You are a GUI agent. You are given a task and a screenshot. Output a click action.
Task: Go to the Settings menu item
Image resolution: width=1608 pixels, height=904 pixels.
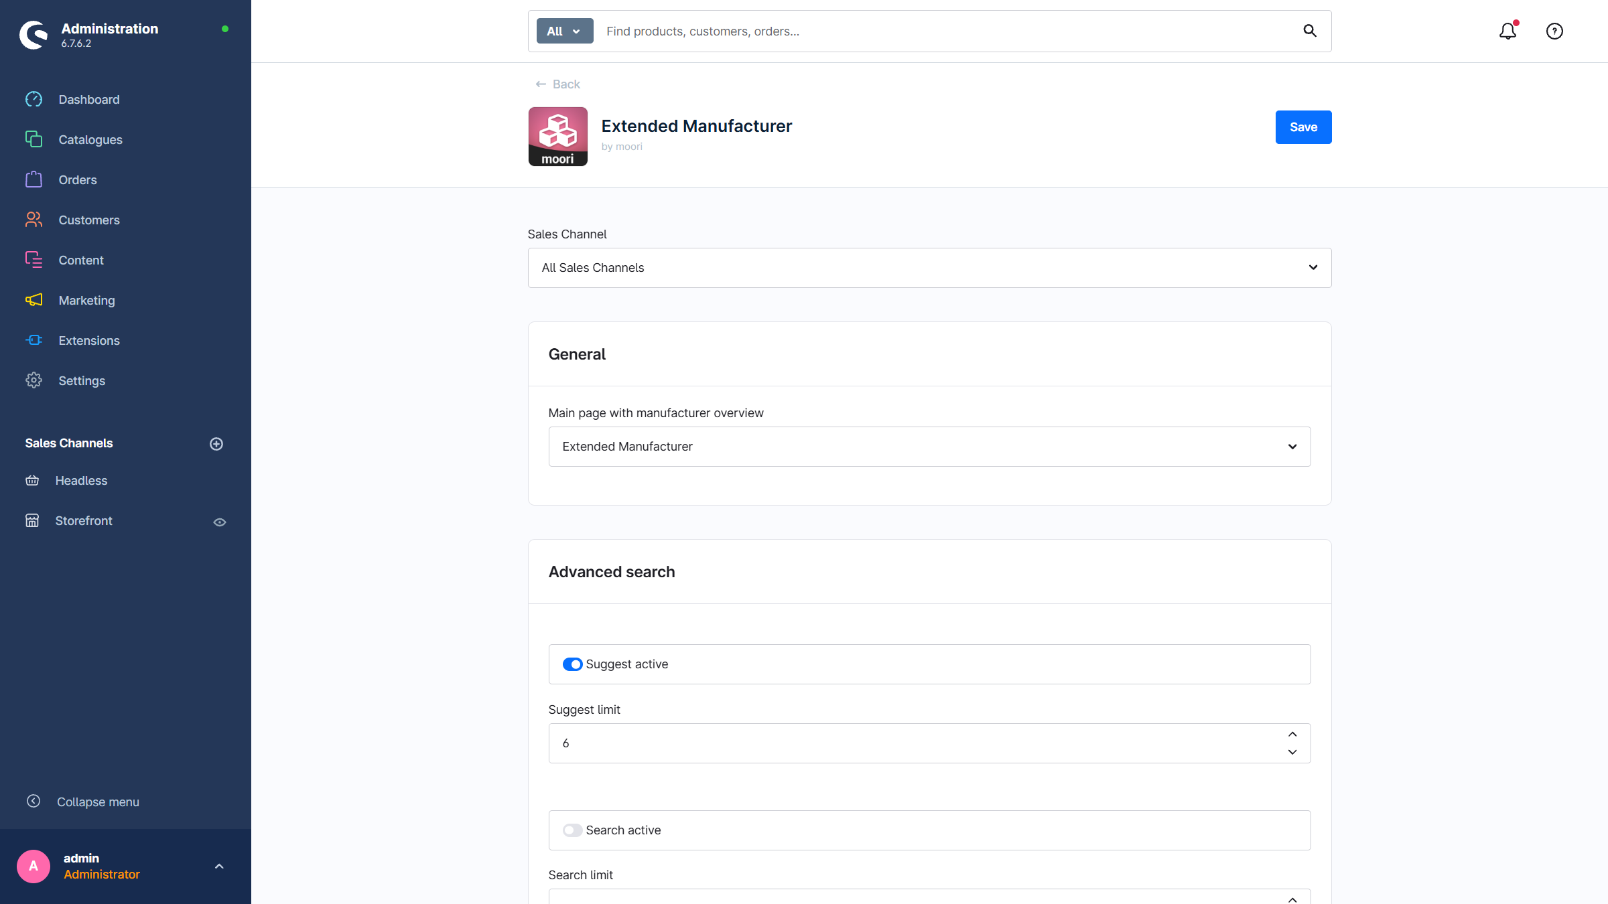[x=81, y=380]
